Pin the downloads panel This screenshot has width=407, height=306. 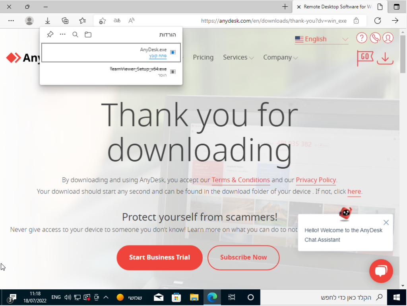(x=50, y=34)
